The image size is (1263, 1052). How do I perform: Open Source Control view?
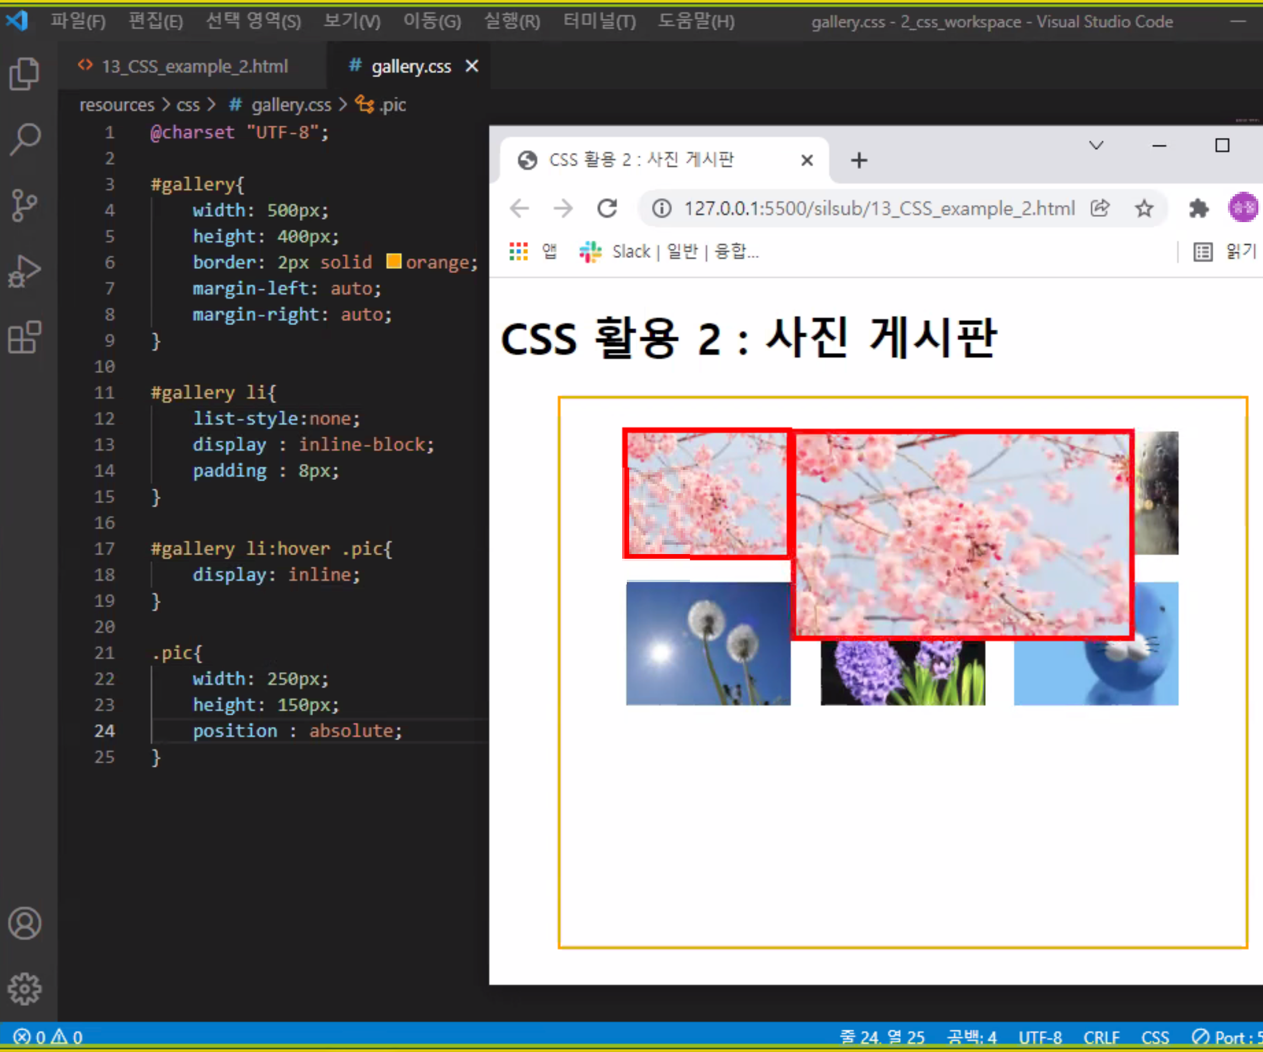pyautogui.click(x=25, y=206)
